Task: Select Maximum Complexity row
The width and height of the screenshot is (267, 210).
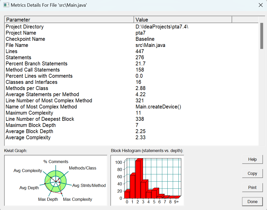Action: point(131,113)
